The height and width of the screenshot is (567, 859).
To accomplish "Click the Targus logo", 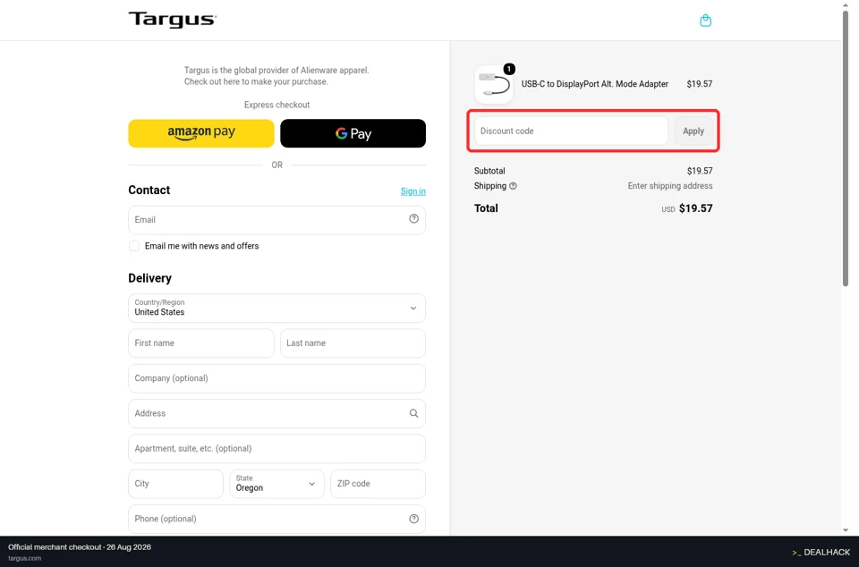I will pos(173,20).
